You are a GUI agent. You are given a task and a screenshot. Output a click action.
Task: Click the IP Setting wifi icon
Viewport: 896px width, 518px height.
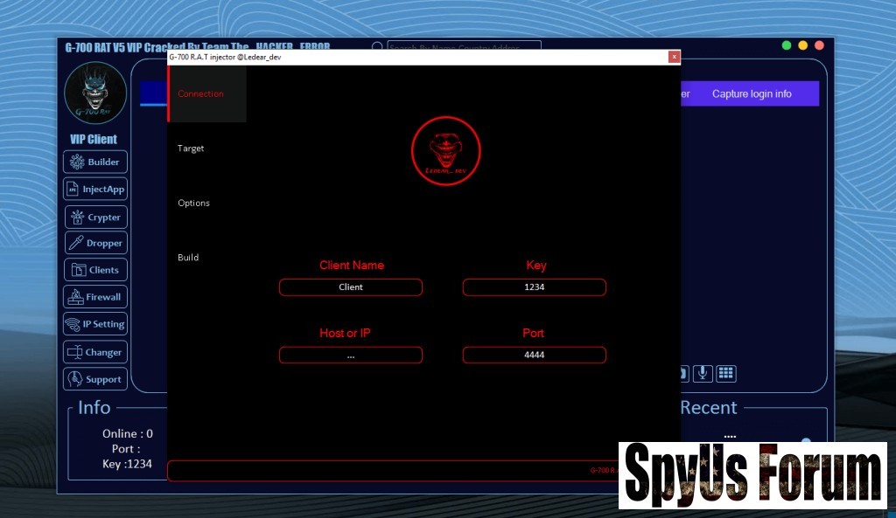73,324
